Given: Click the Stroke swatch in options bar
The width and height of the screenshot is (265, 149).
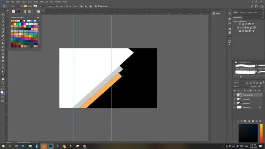Looking at the screenshot, I should pos(35,6).
